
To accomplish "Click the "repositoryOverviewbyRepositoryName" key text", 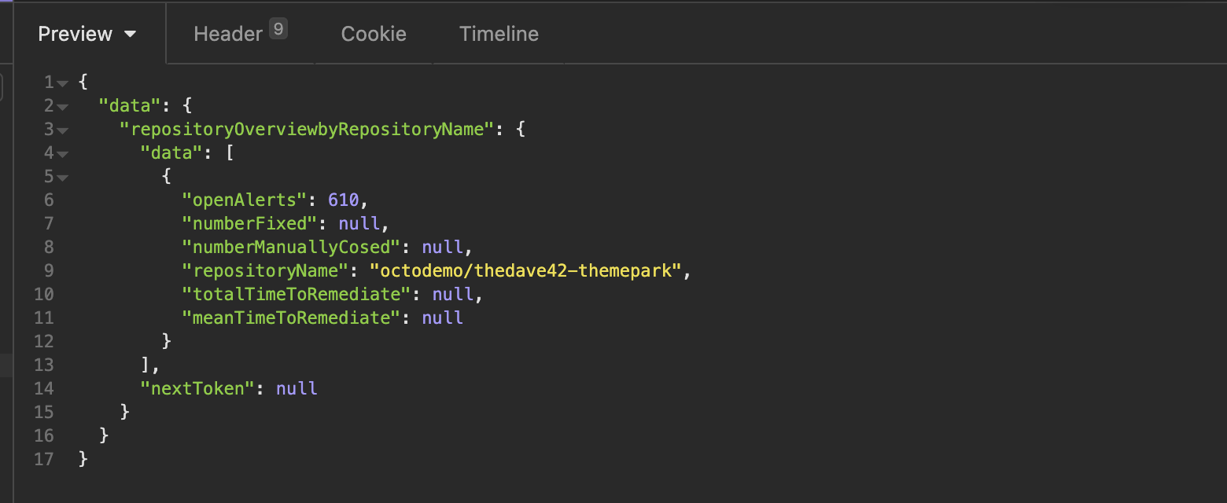I will [x=307, y=129].
